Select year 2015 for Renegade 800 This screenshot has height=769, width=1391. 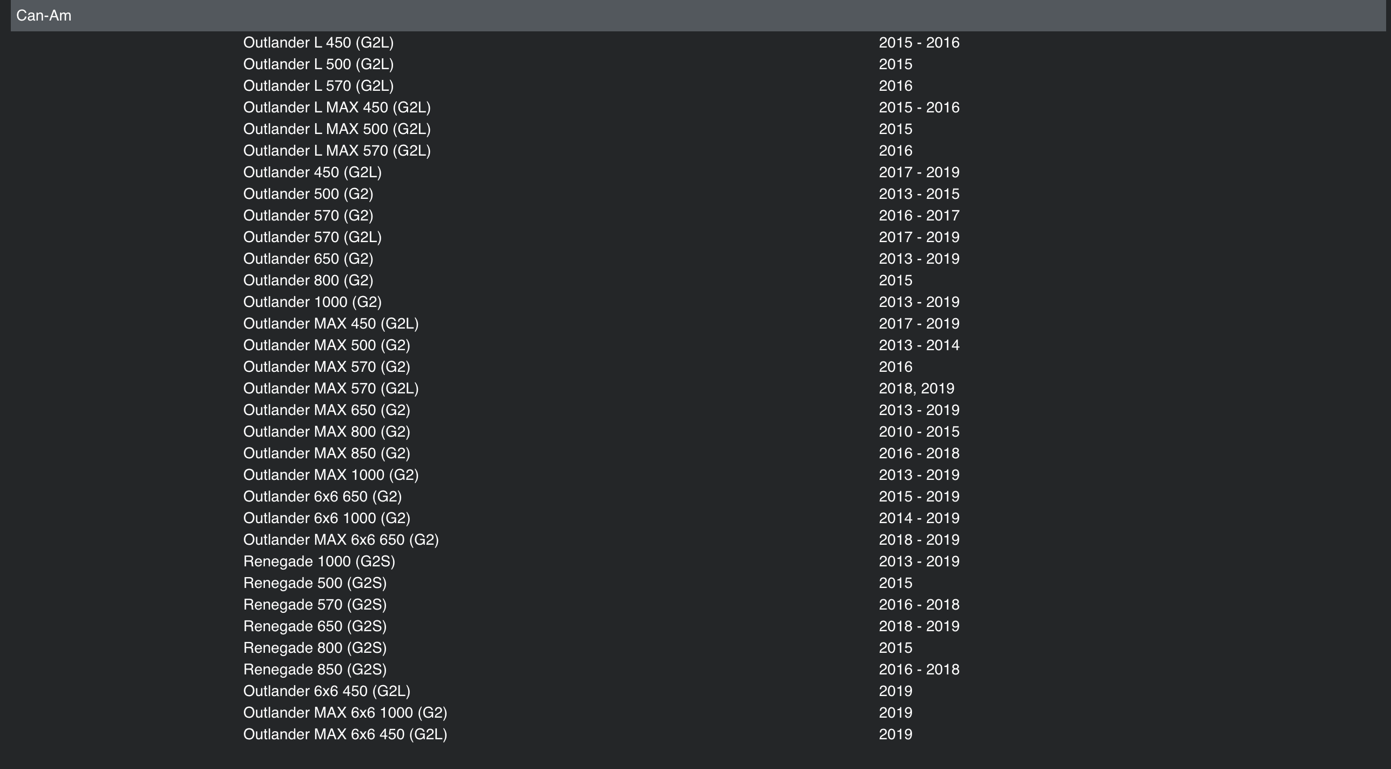(x=895, y=648)
